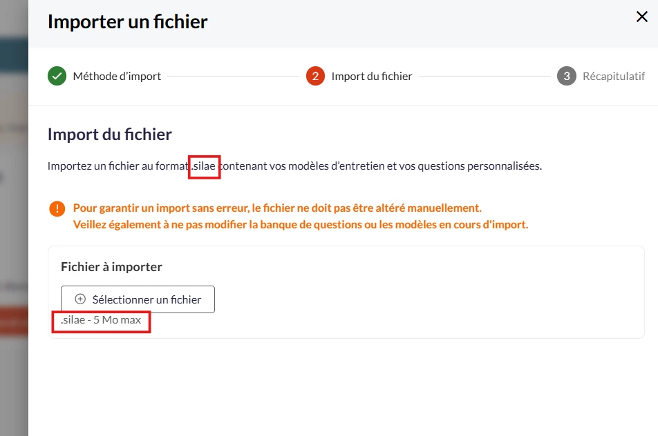
Task: Click plus icon in Sélectionner un fichier
Action: tap(80, 299)
